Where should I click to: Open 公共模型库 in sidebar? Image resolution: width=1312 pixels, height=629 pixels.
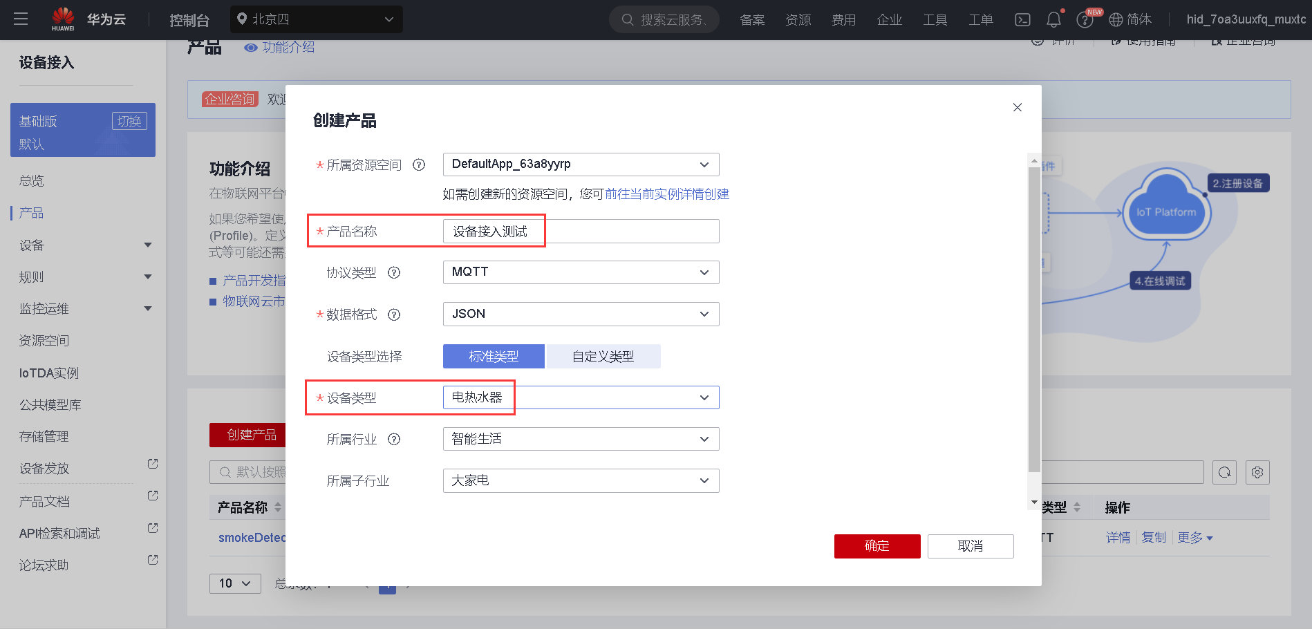coord(50,405)
